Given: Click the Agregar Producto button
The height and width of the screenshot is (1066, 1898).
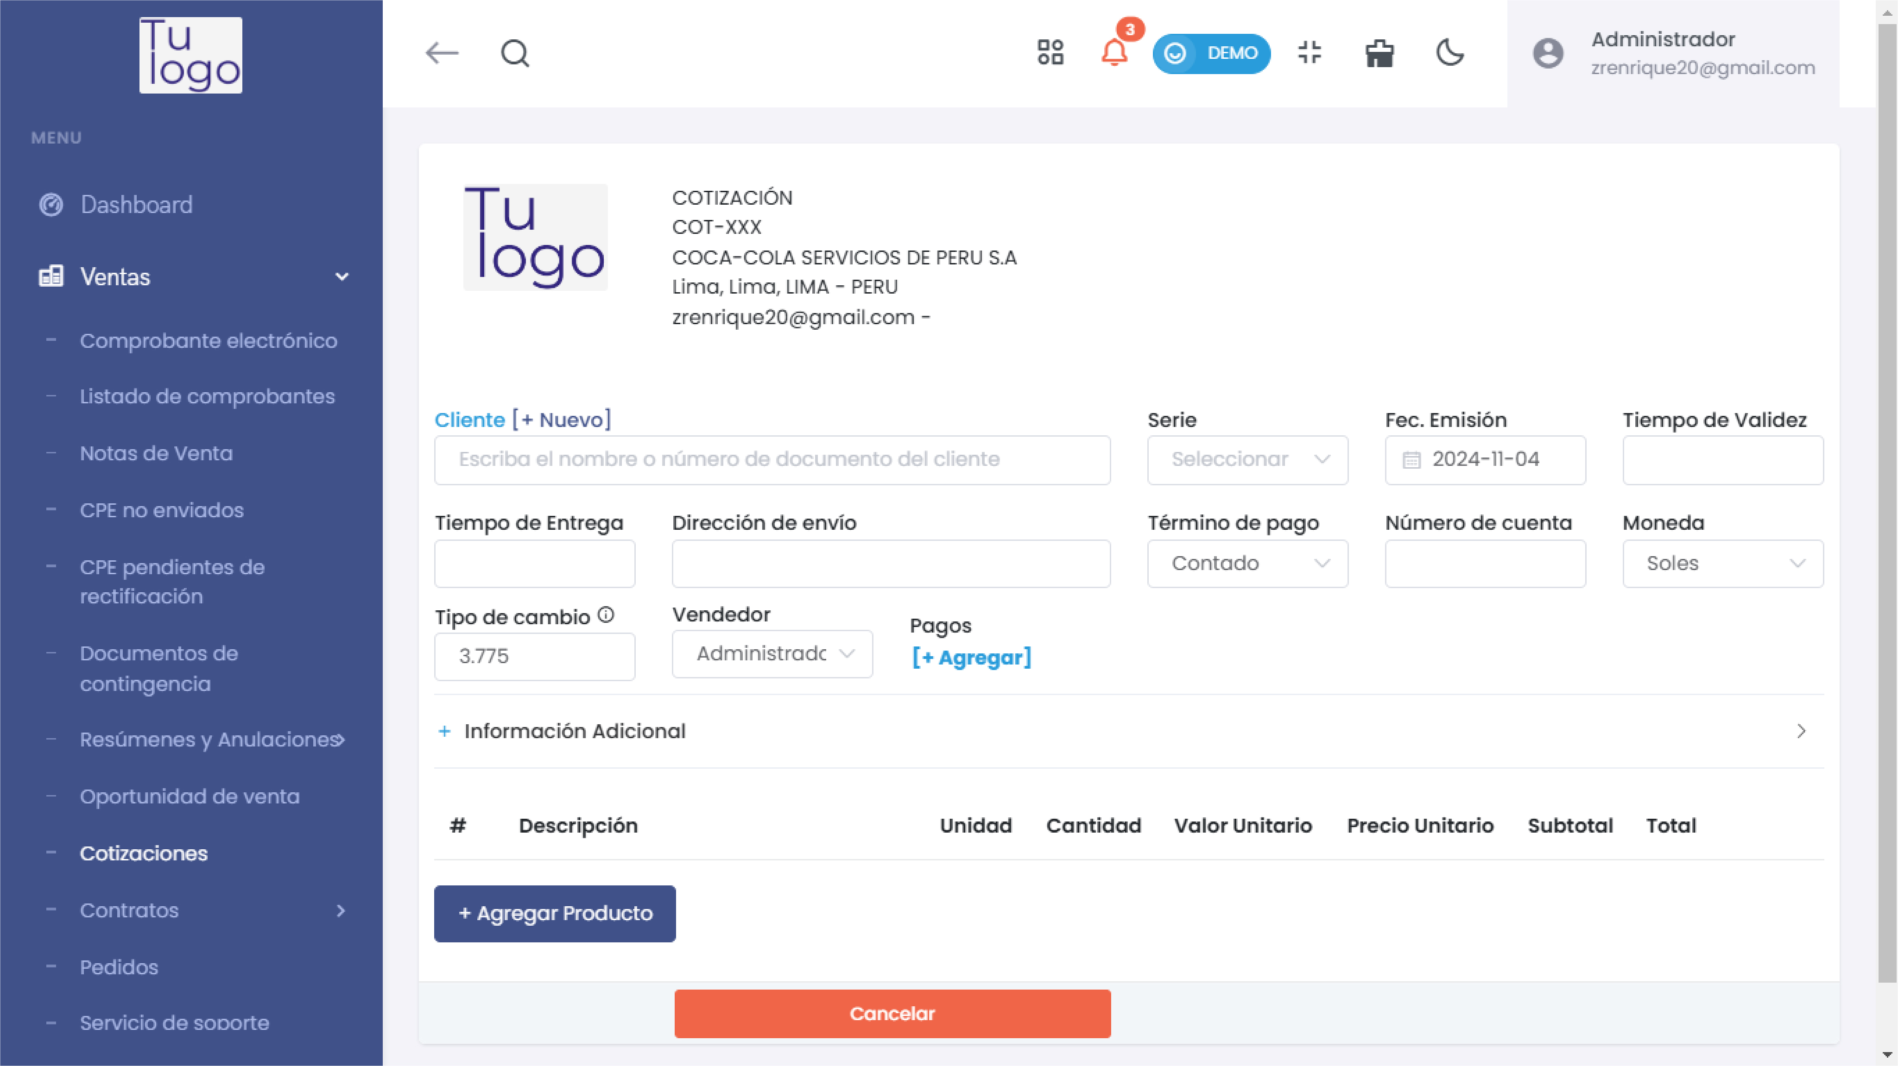Looking at the screenshot, I should pyautogui.click(x=555, y=913).
